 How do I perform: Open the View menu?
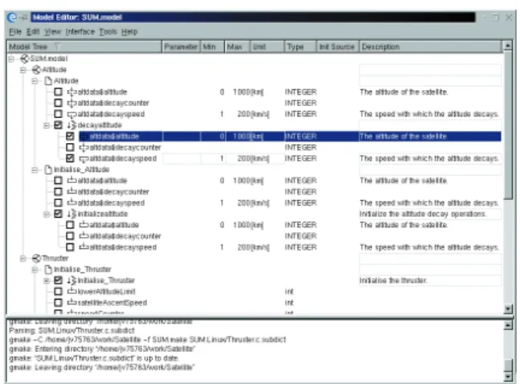click(x=53, y=32)
